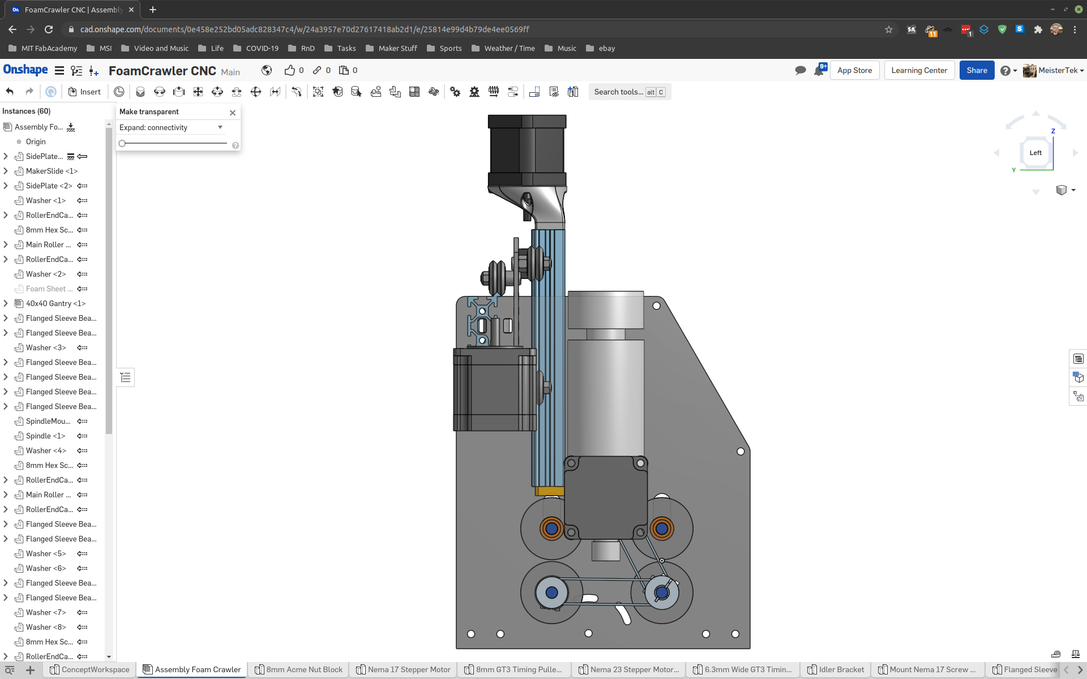Click the Make transparent slider handle

[122, 143]
